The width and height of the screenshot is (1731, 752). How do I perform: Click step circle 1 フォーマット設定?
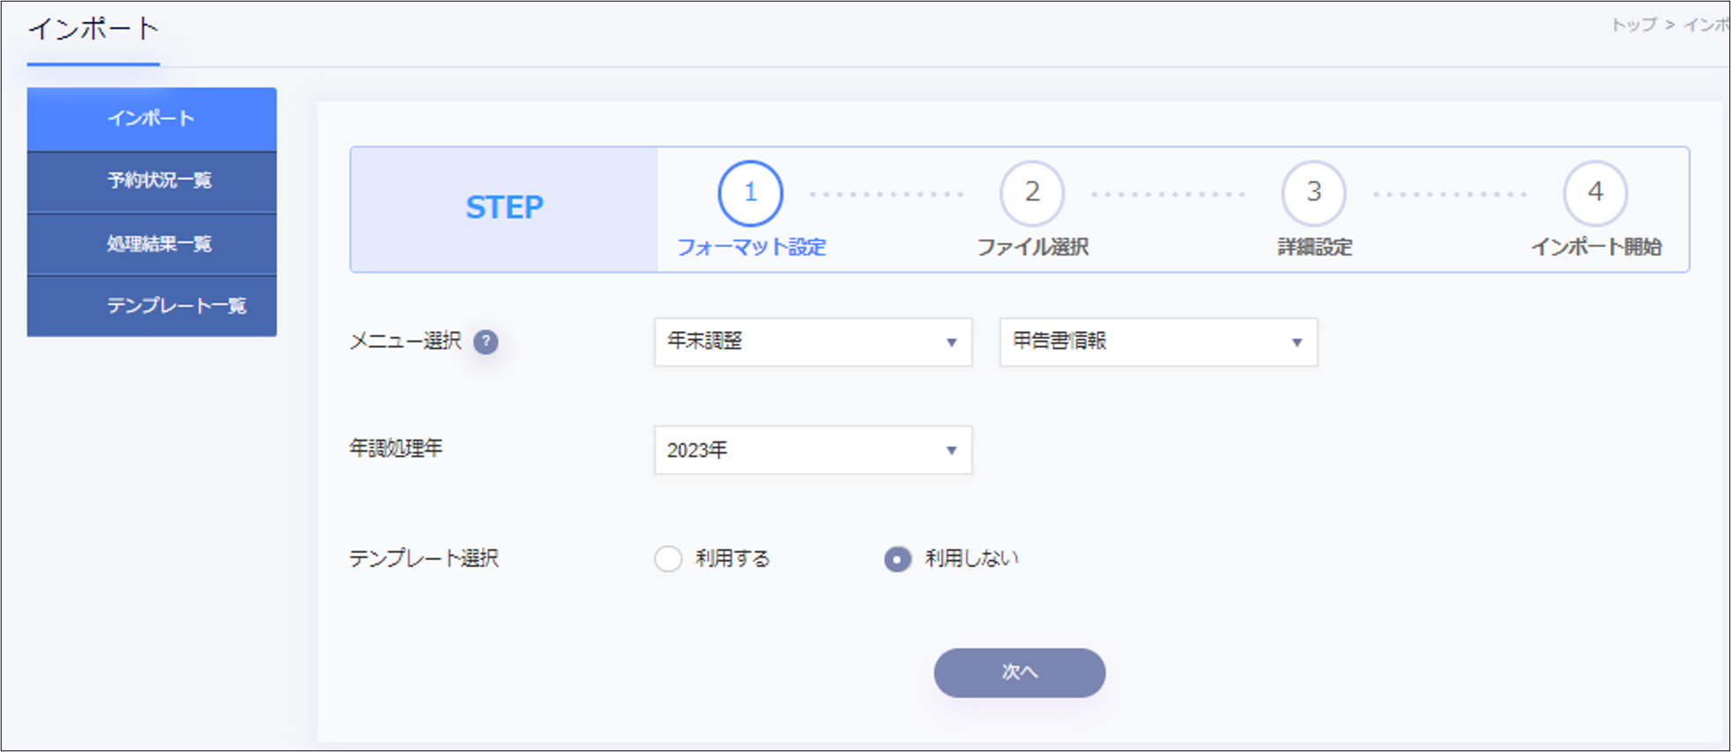pos(748,193)
